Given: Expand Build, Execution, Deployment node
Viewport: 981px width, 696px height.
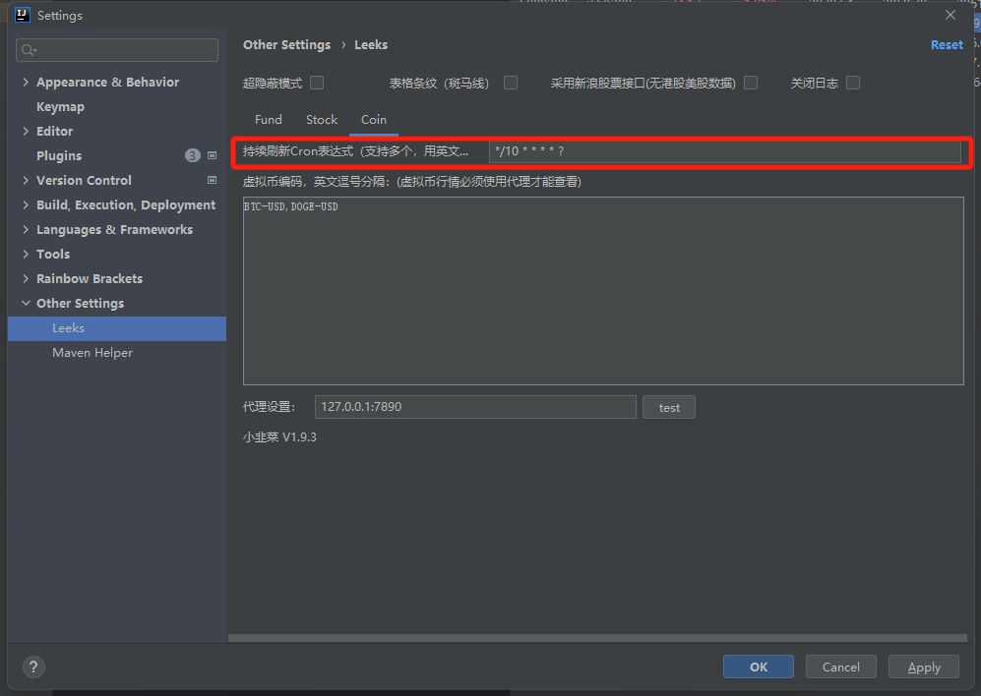Looking at the screenshot, I should 26,204.
